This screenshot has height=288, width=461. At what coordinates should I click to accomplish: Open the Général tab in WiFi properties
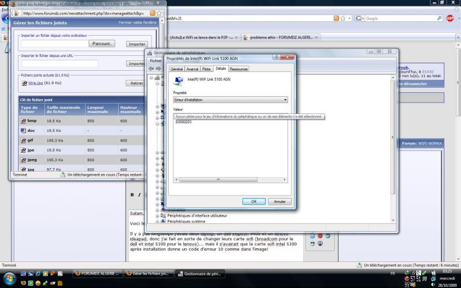click(177, 69)
